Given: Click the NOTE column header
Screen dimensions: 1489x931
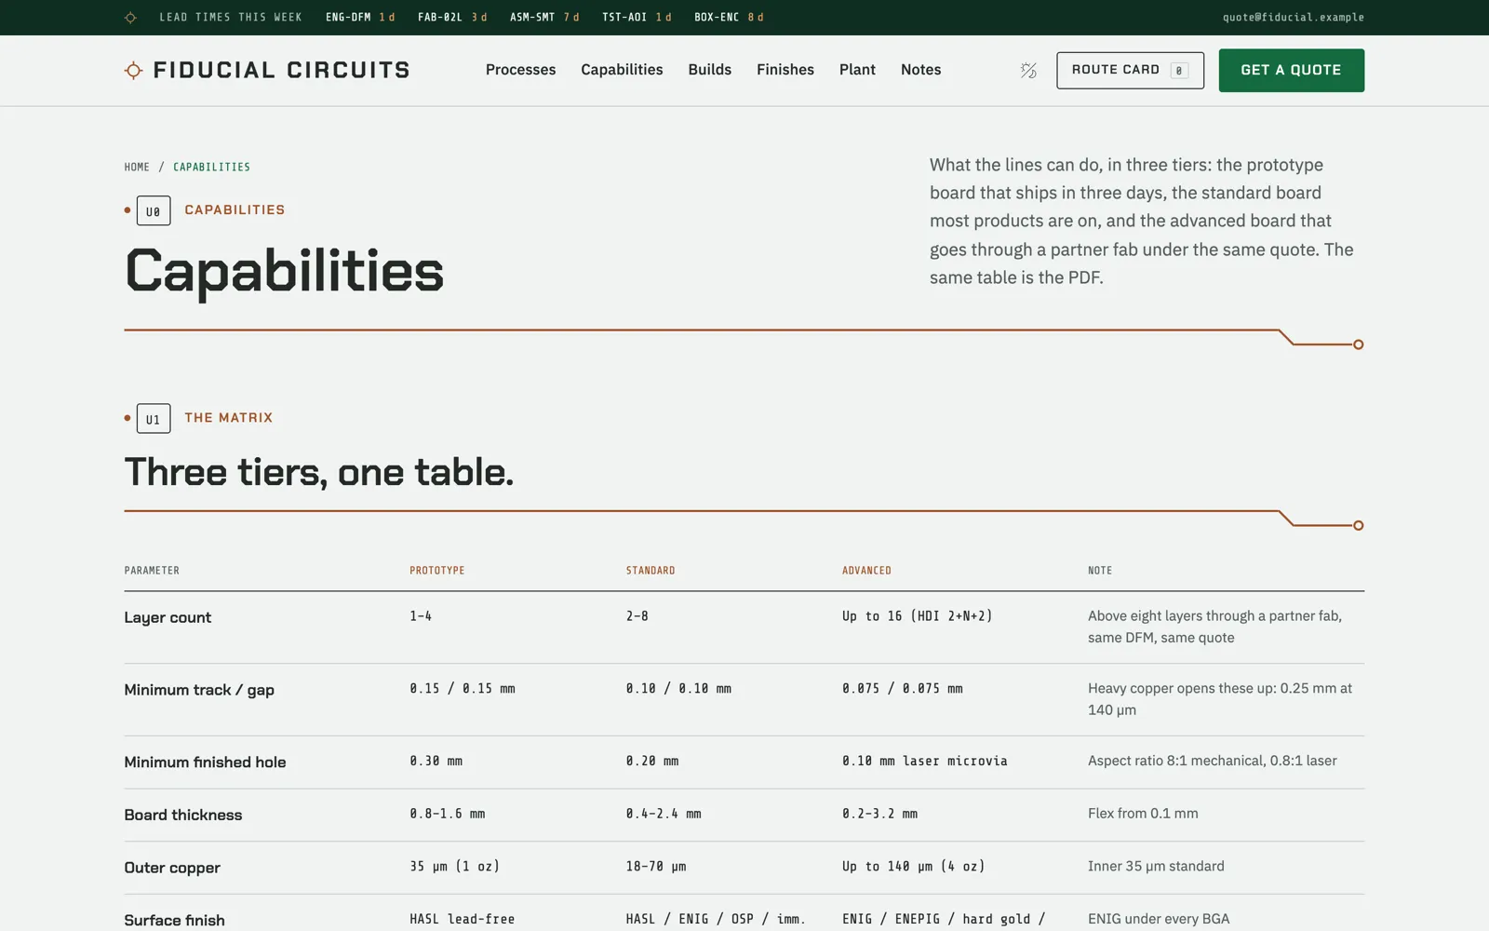Looking at the screenshot, I should click(1100, 571).
